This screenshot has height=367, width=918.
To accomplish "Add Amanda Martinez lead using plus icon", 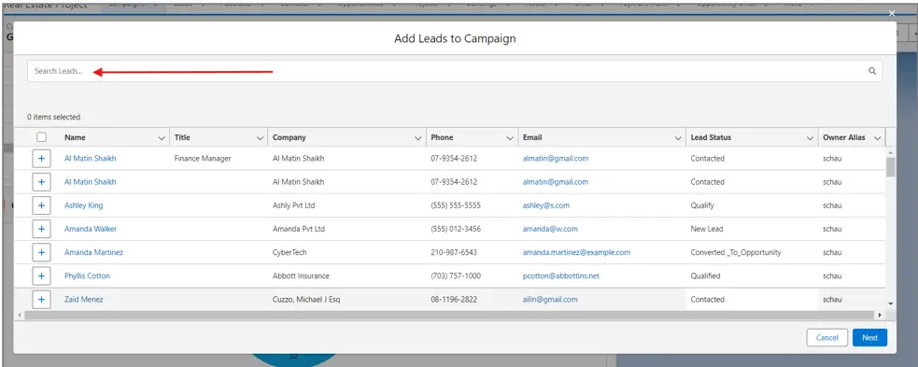I will point(41,252).
